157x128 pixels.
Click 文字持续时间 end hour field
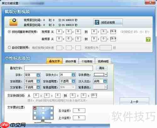point(73,95)
